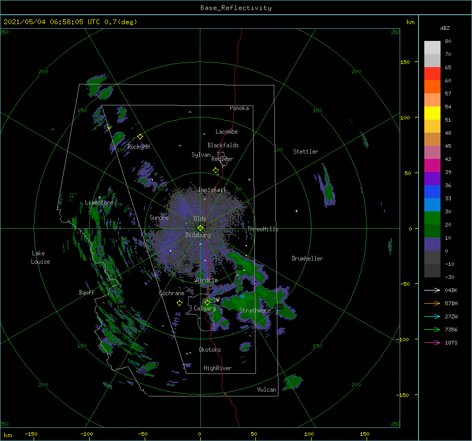This screenshot has height=441, width=472.
Task: Click the Innisfail city label
Action: pyautogui.click(x=212, y=190)
